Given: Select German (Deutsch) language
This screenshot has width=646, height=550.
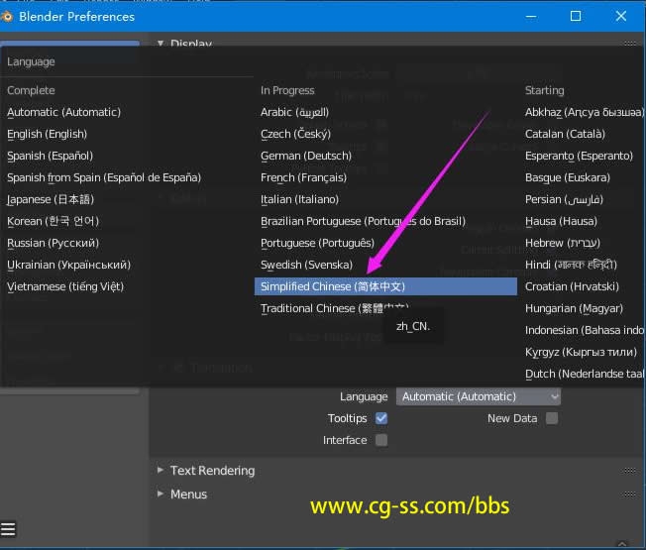Looking at the screenshot, I should pos(305,156).
